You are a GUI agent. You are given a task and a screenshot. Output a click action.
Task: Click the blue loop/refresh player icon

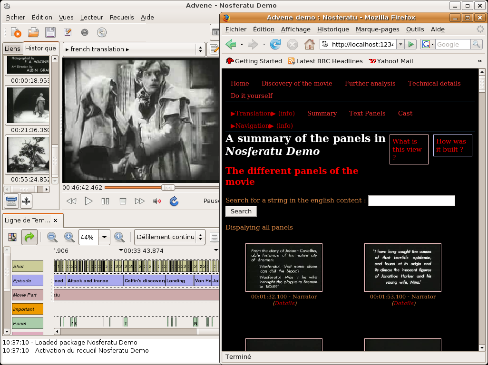tap(174, 201)
